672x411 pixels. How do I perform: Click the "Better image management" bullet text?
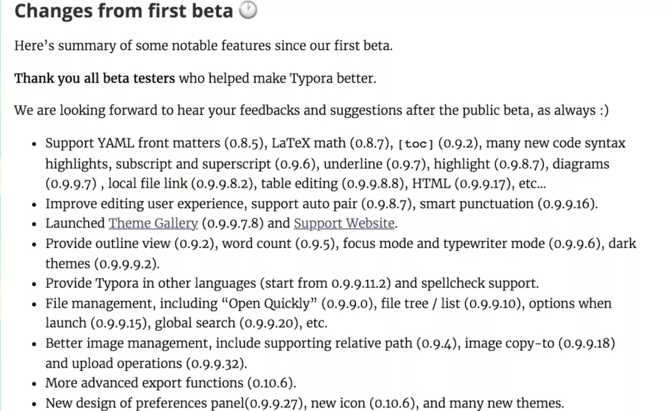click(x=330, y=353)
